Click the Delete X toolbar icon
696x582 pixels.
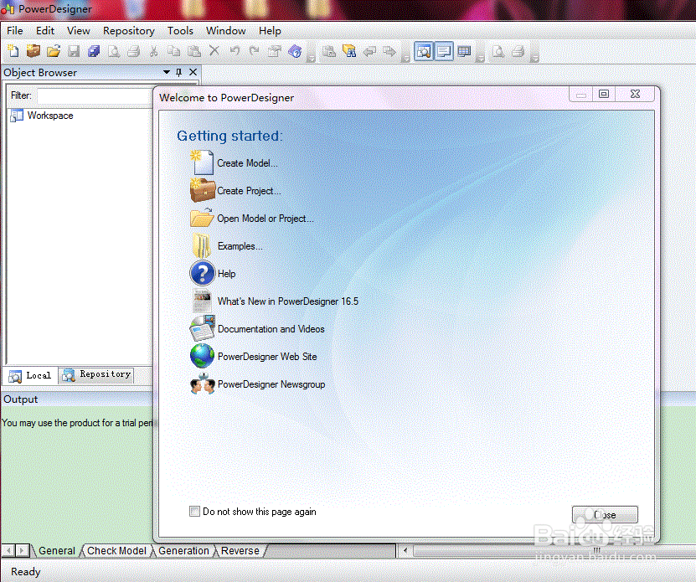click(214, 50)
